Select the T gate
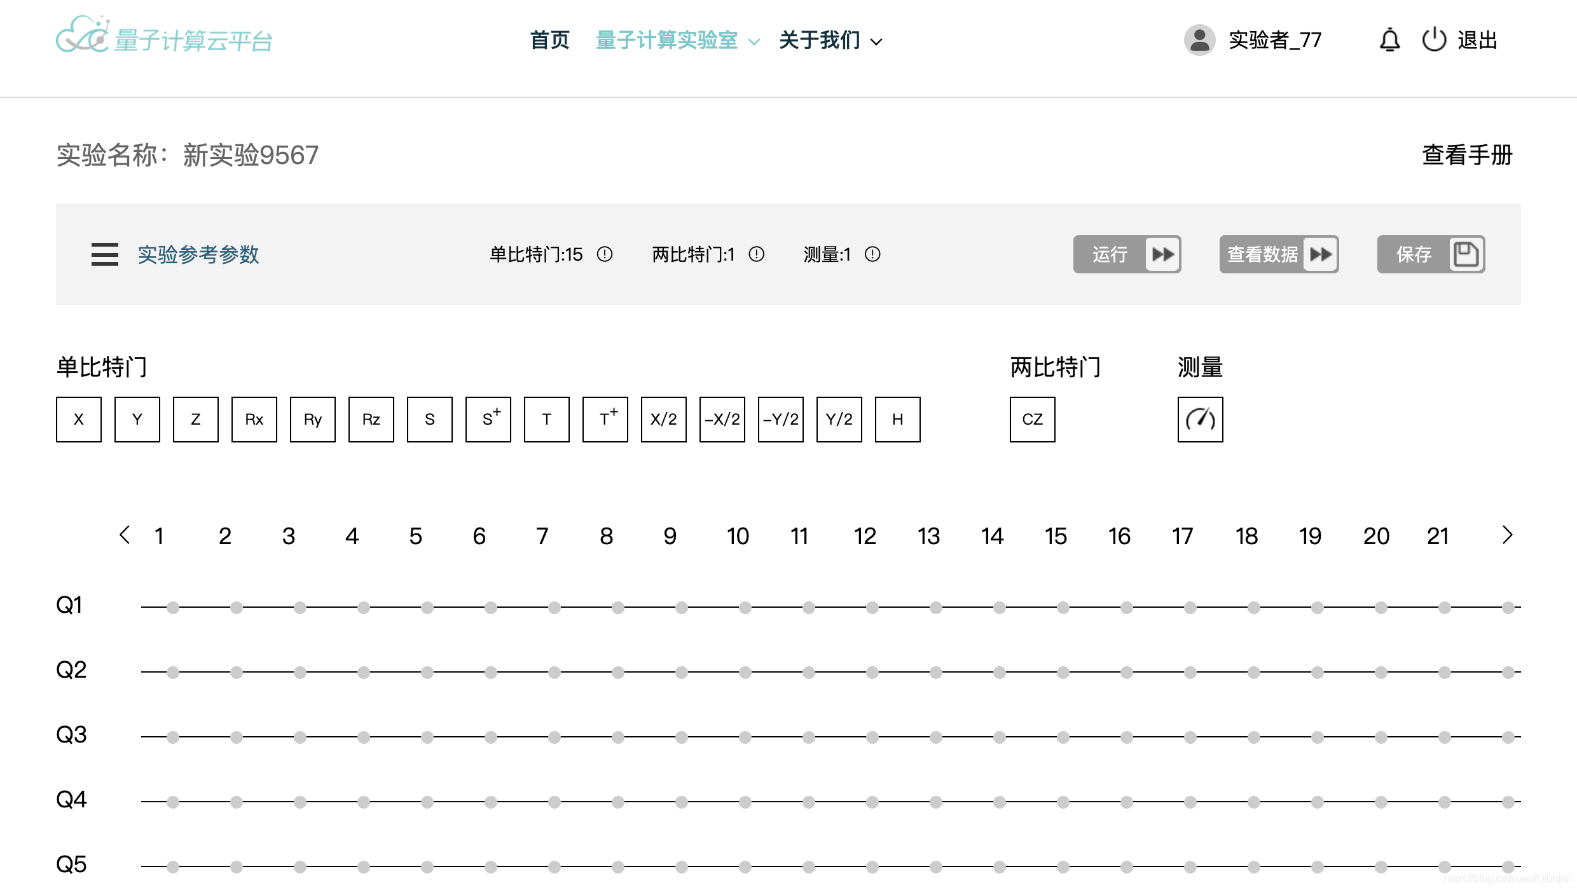1577x890 pixels. pyautogui.click(x=546, y=419)
